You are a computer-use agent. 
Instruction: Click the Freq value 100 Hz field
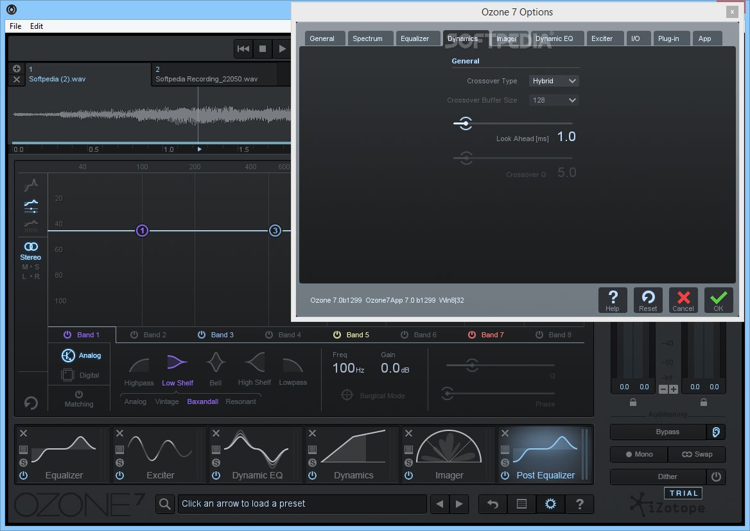[x=348, y=368]
